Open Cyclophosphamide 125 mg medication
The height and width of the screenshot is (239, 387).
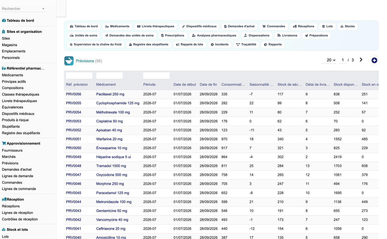pyautogui.click(x=118, y=103)
